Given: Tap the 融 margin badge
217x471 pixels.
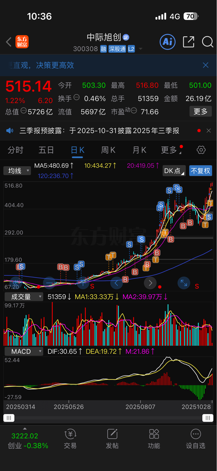Looking at the screenshot, I should [103, 49].
